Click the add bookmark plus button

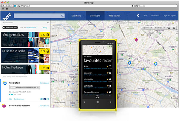point(12,6)
